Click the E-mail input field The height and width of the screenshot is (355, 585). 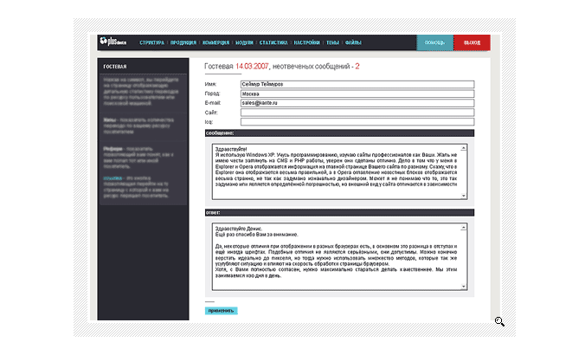357,103
